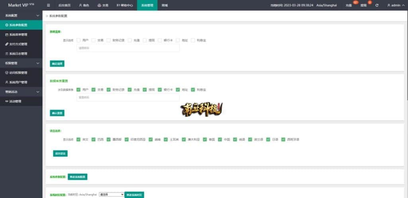Click the hamburger menu collapse icon
Screen dimensions: 408x198
49,6
